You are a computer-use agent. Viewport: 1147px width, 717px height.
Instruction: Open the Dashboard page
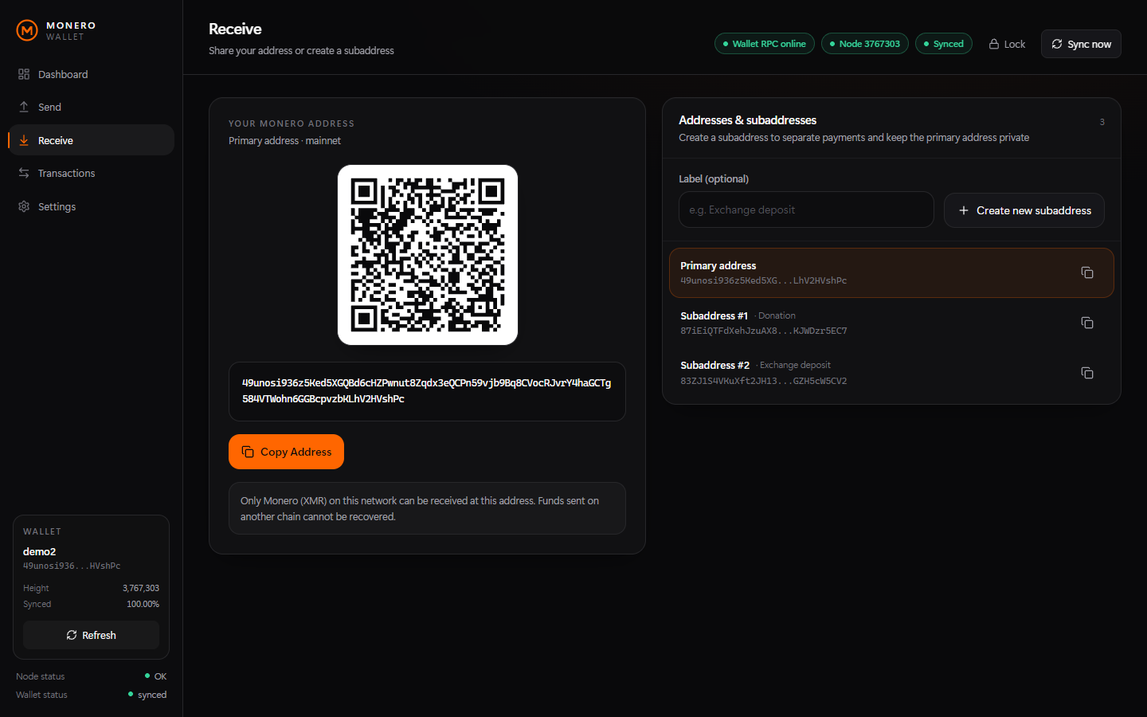pos(91,74)
